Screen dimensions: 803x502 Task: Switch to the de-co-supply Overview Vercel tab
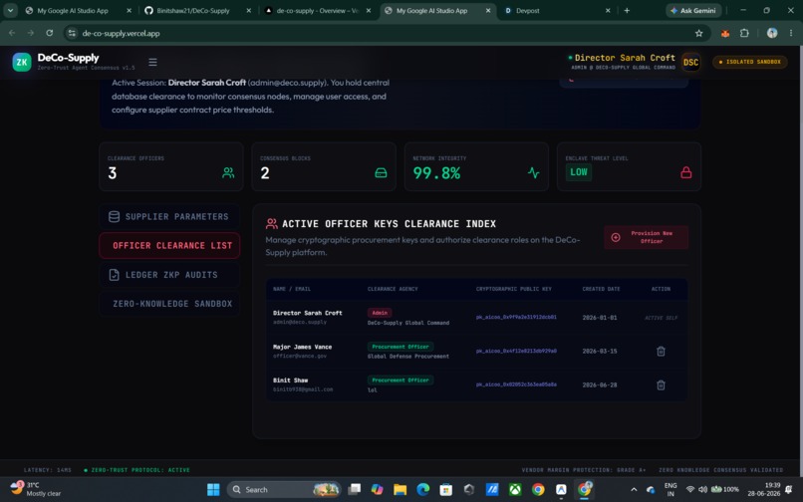pyautogui.click(x=318, y=10)
